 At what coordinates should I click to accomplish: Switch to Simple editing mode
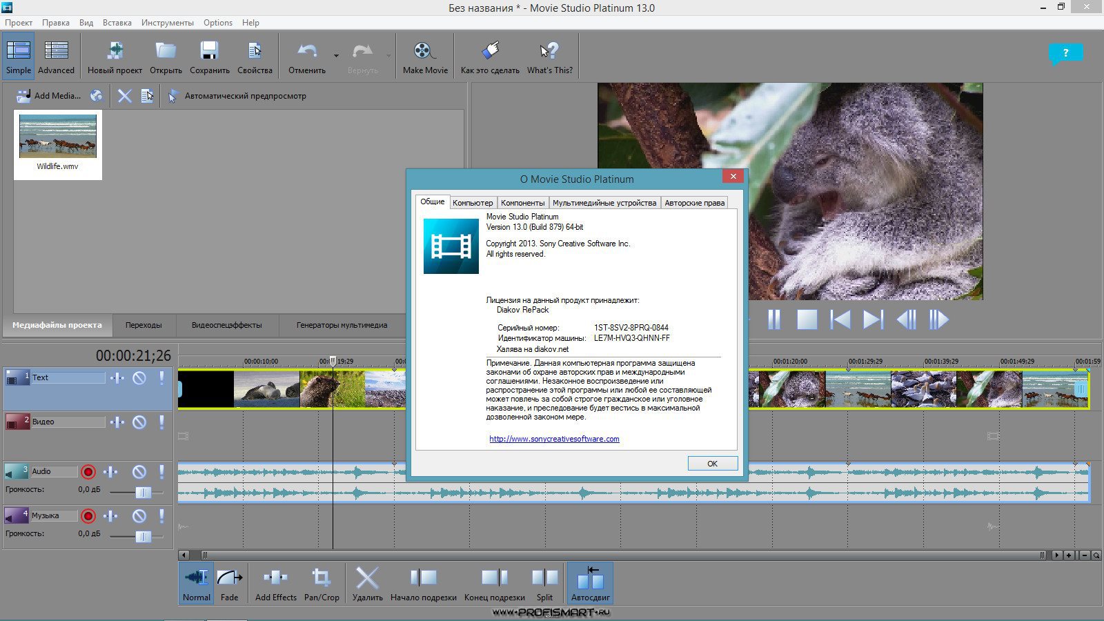coord(19,57)
